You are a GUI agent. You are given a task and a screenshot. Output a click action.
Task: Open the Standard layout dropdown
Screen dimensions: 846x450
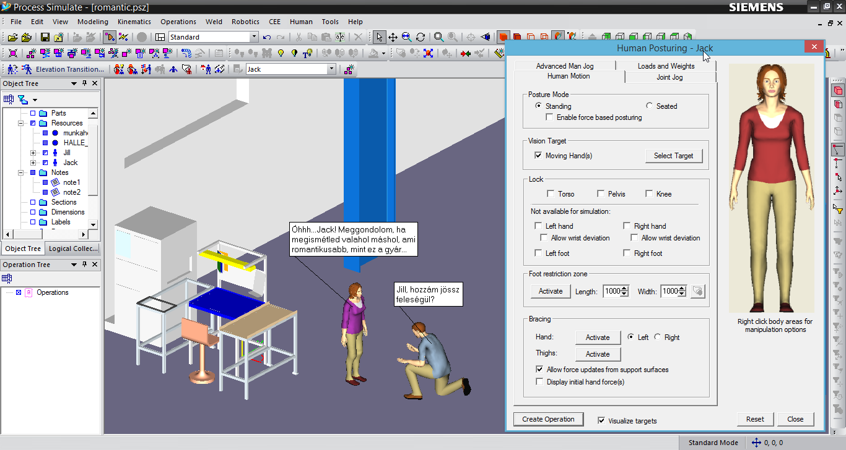point(254,37)
